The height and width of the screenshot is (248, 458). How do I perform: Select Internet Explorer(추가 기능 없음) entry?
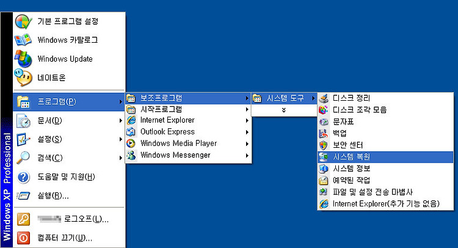tap(385, 204)
